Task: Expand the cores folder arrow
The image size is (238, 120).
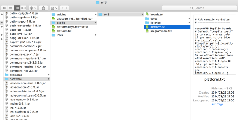Action: click(189, 18)
